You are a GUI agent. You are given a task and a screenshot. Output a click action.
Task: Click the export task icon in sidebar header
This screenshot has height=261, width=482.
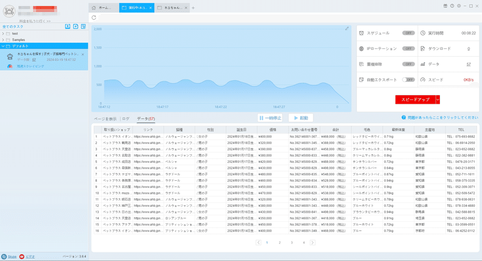(x=76, y=27)
